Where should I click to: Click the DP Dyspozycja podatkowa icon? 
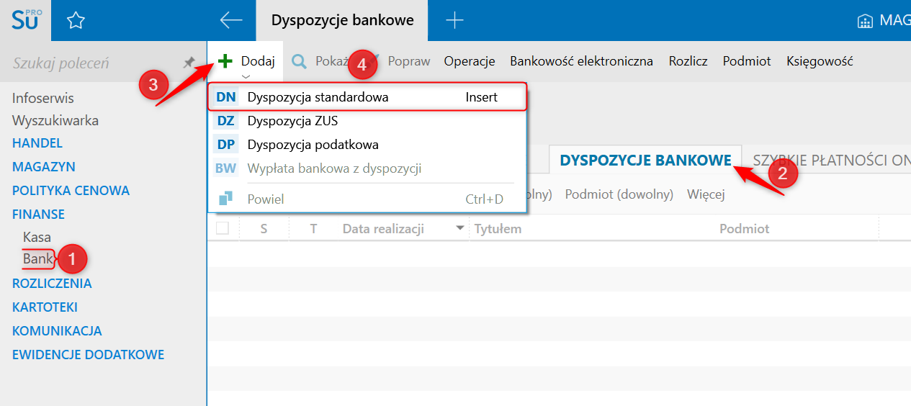225,145
